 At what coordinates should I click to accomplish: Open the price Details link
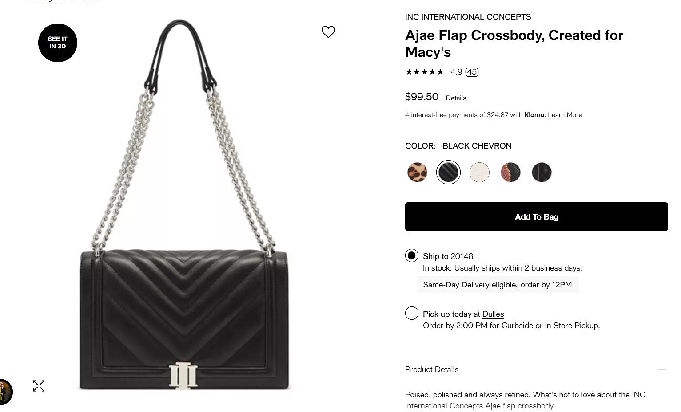coord(456,98)
